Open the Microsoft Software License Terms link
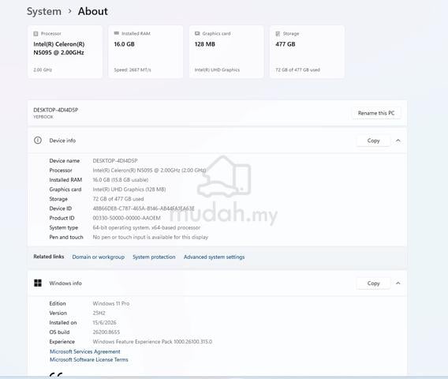The height and width of the screenshot is (379, 448). tap(89, 359)
